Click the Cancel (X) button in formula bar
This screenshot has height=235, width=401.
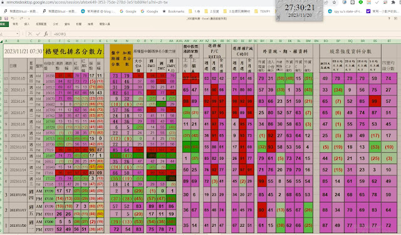(30, 34)
